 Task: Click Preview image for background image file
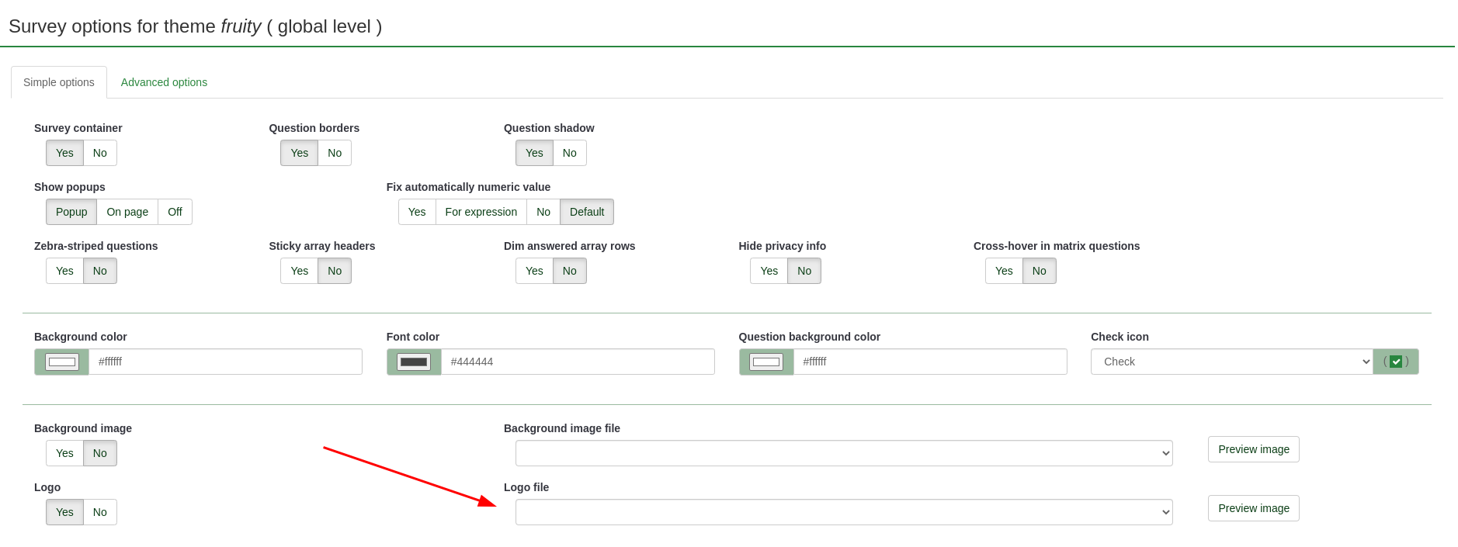click(1253, 449)
